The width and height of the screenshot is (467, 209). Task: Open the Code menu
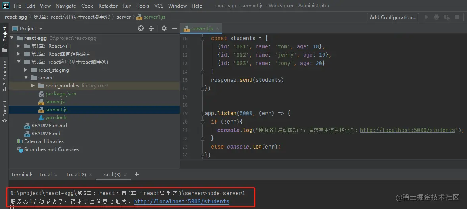click(x=87, y=6)
